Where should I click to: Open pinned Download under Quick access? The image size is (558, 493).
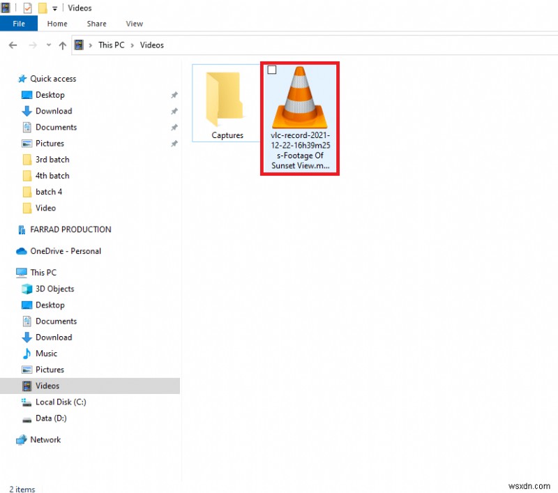point(54,111)
